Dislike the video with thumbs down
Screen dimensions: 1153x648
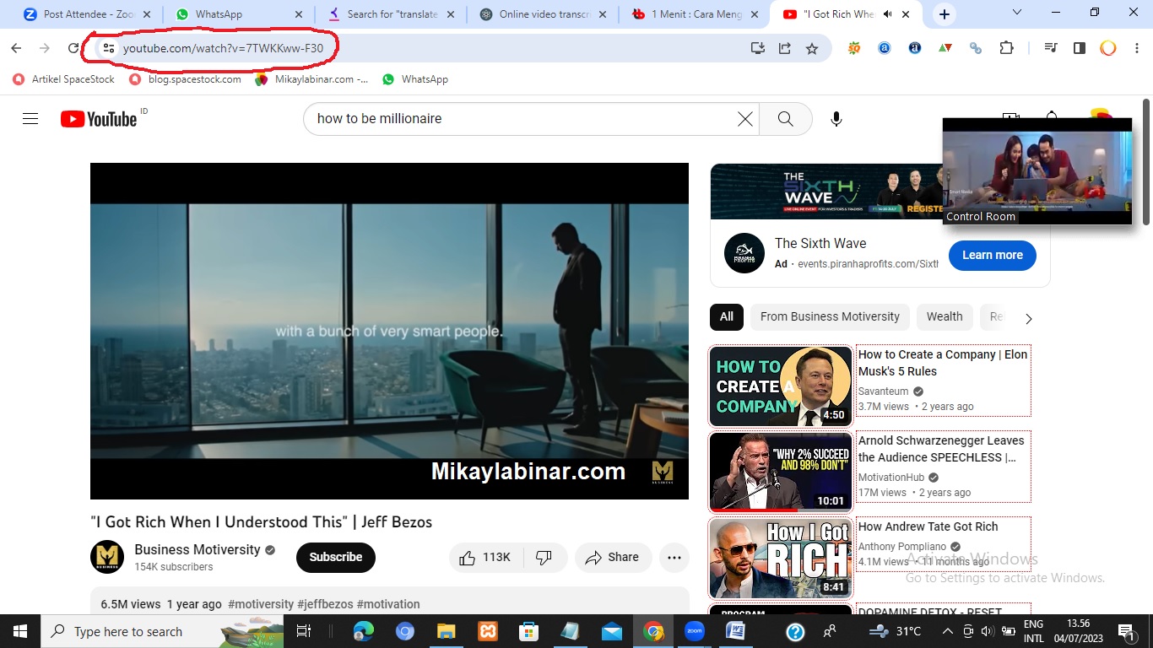(x=544, y=558)
